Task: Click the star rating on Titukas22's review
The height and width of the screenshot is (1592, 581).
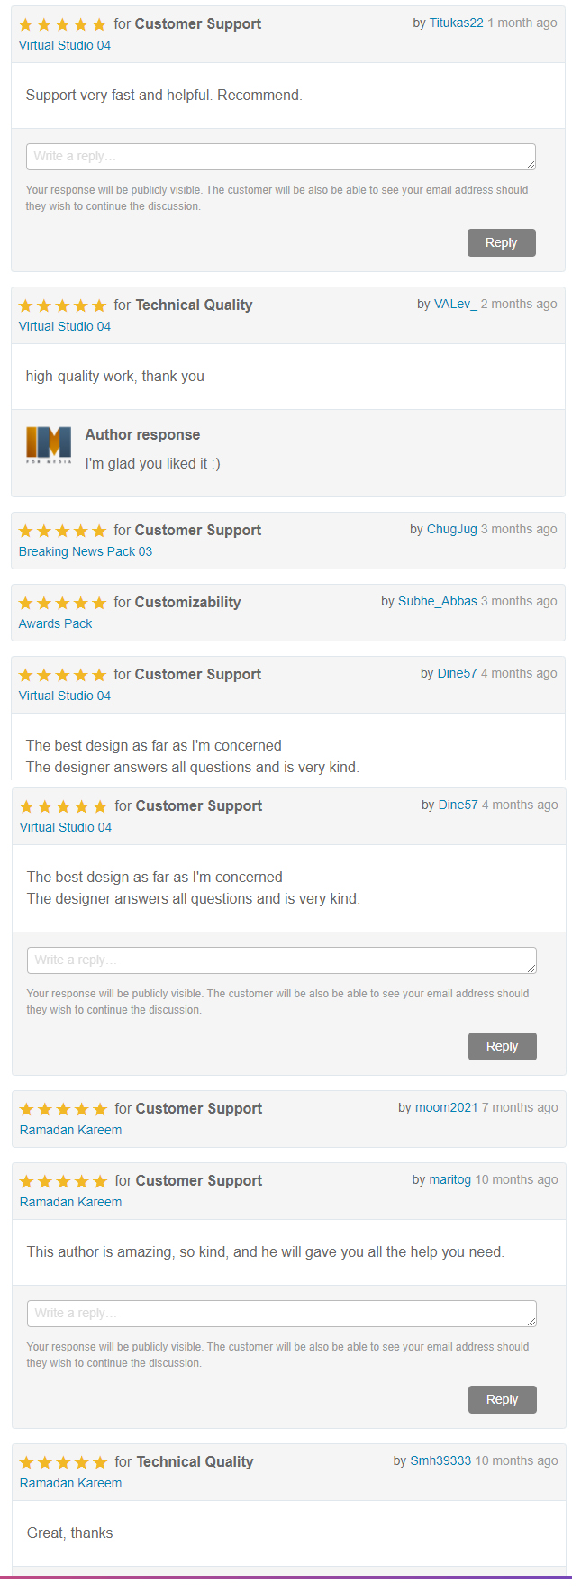Action: coord(62,24)
